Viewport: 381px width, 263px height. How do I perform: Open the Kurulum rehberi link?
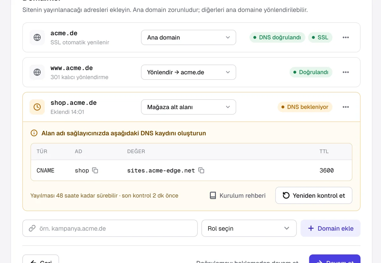pos(238,196)
